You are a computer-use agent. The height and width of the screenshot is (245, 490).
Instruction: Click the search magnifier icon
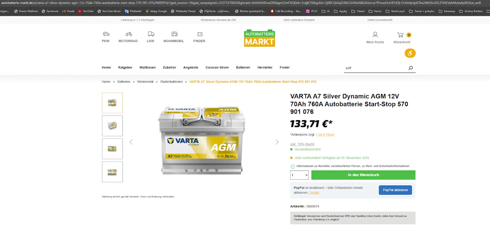click(x=410, y=68)
